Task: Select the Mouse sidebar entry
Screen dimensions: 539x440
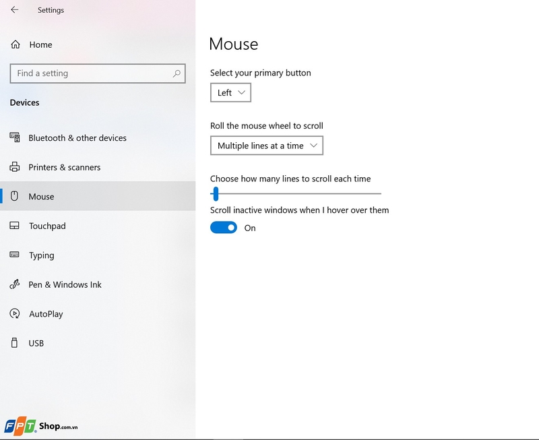Action: pyautogui.click(x=98, y=196)
